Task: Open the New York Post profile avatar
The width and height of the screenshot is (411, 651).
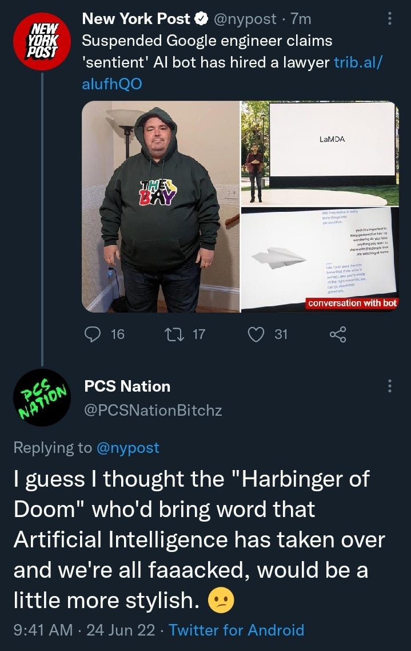Action: point(42,41)
